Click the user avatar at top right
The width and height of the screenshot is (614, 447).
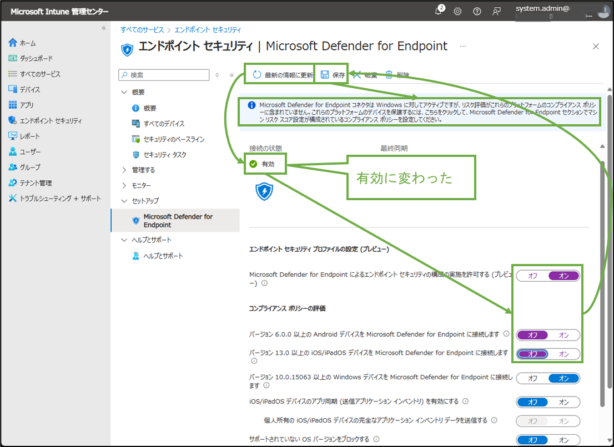(x=603, y=11)
